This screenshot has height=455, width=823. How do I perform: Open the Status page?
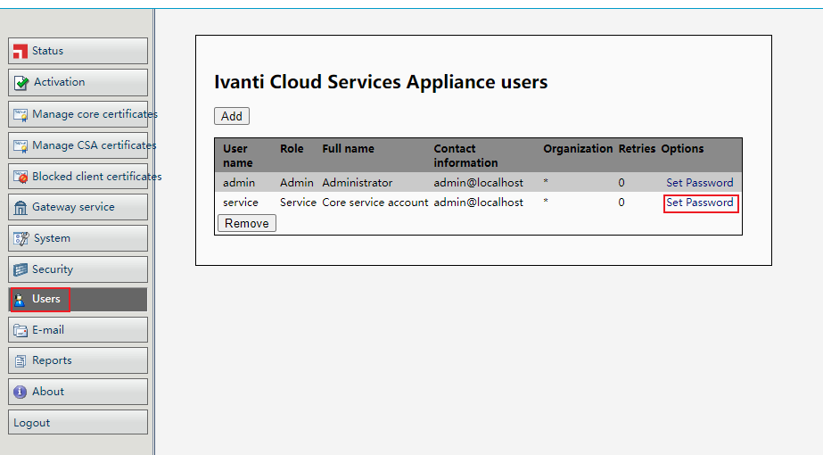click(78, 51)
